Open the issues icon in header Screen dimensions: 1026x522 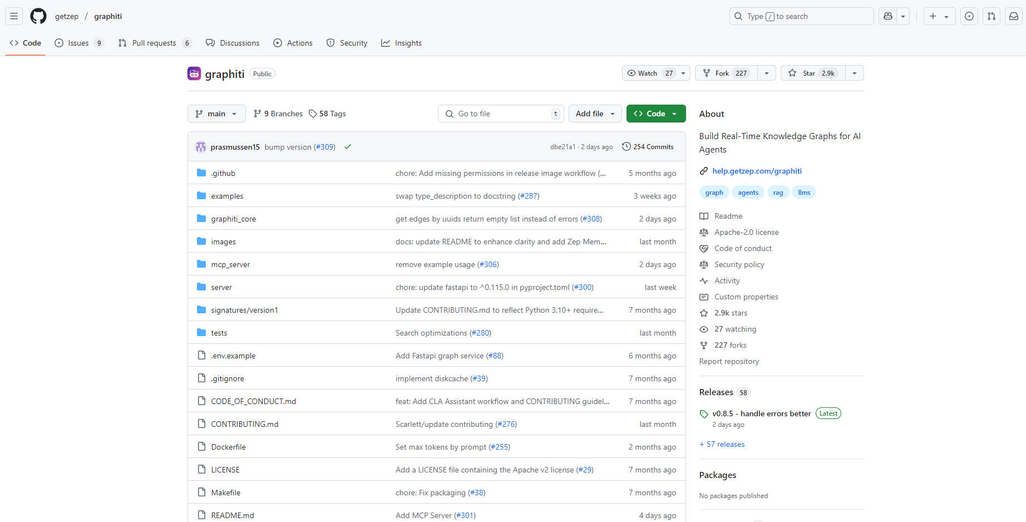[969, 16]
